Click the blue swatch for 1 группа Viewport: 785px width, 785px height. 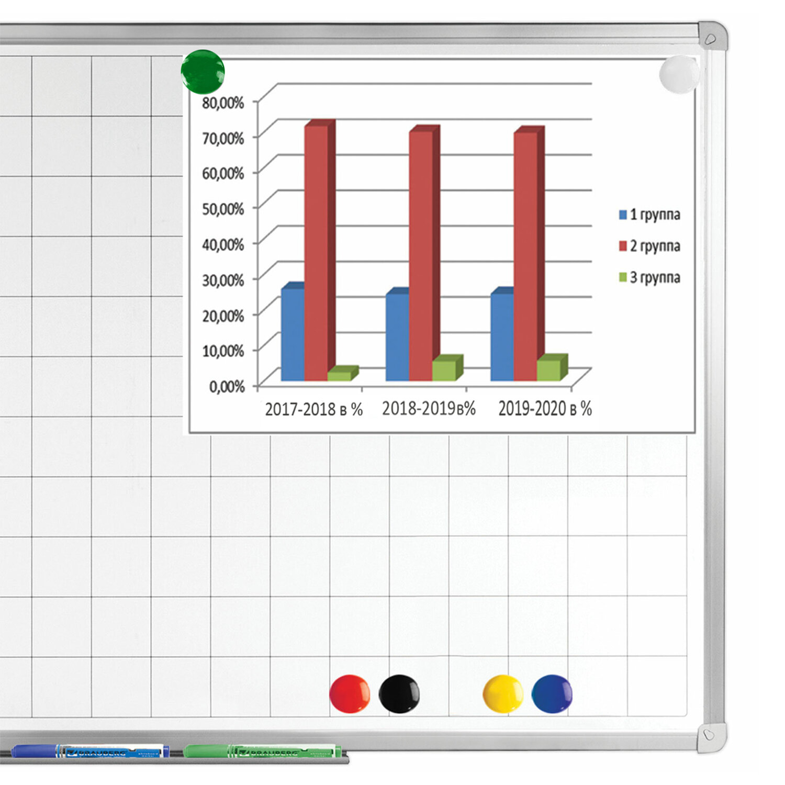coord(623,215)
